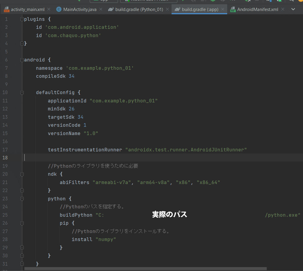Click the ndk closing fold marker, line 22

coord(22,190)
